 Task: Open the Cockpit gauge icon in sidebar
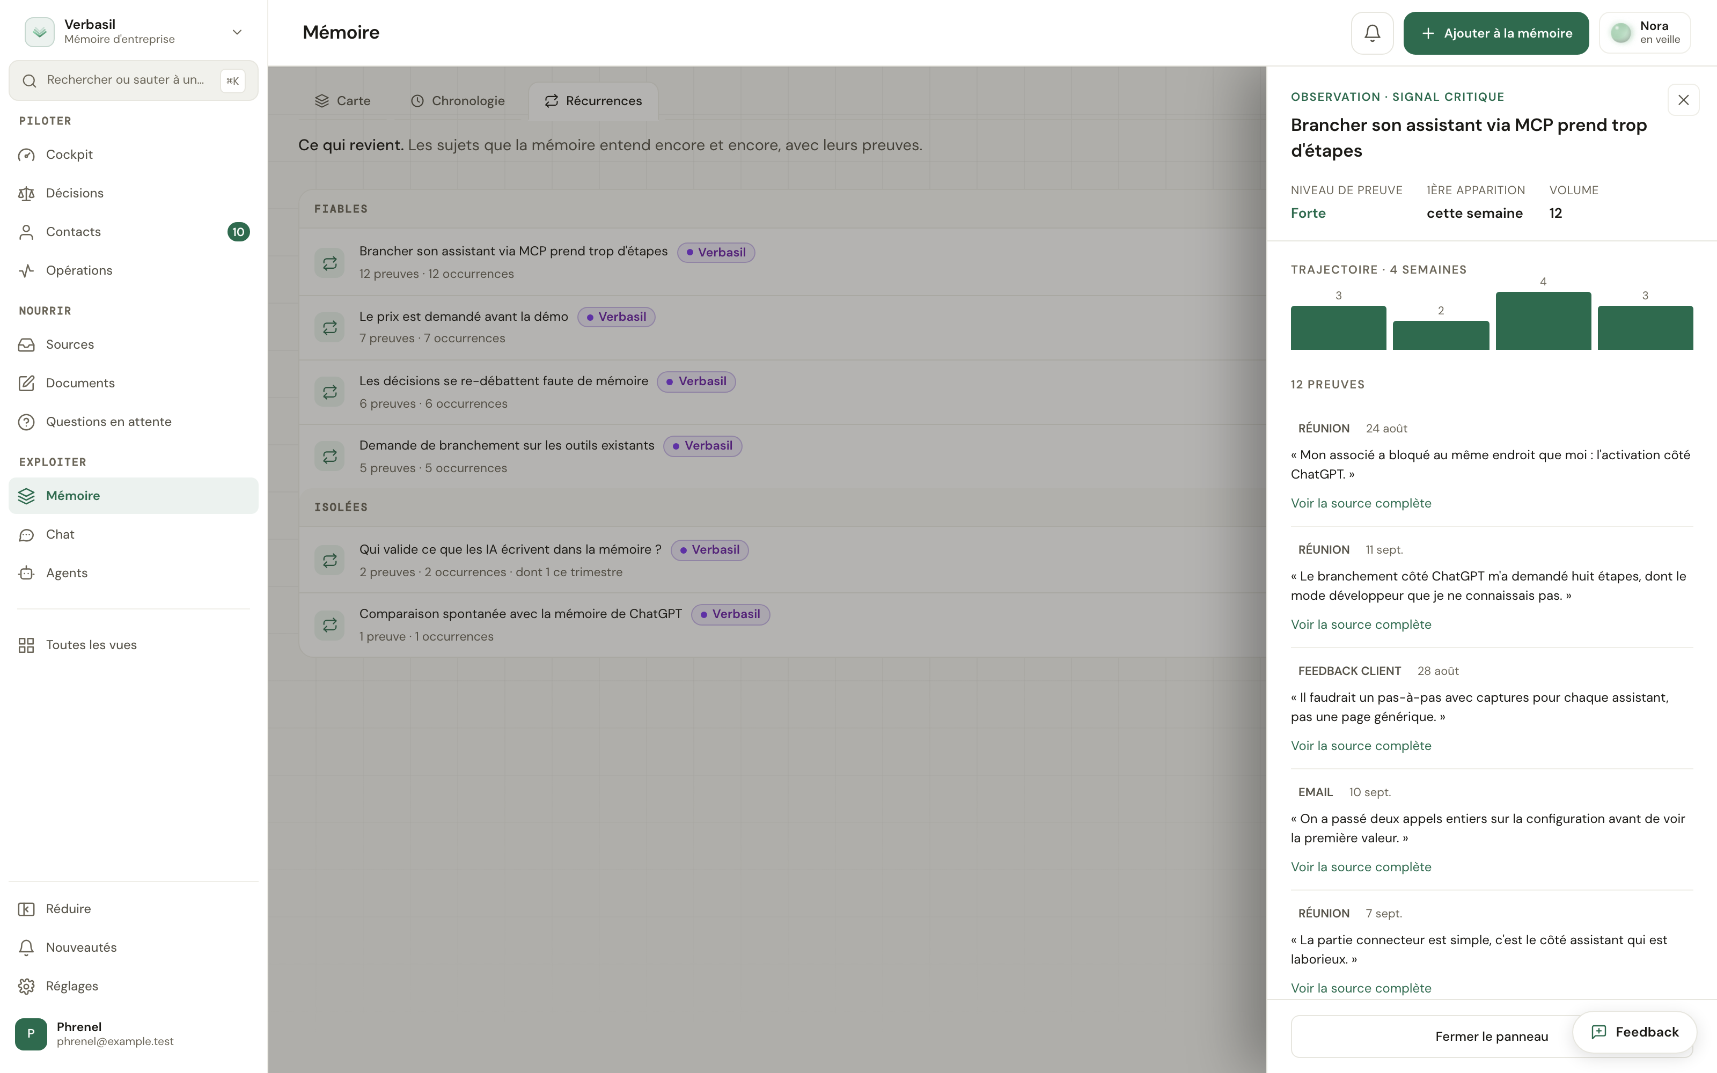(26, 155)
